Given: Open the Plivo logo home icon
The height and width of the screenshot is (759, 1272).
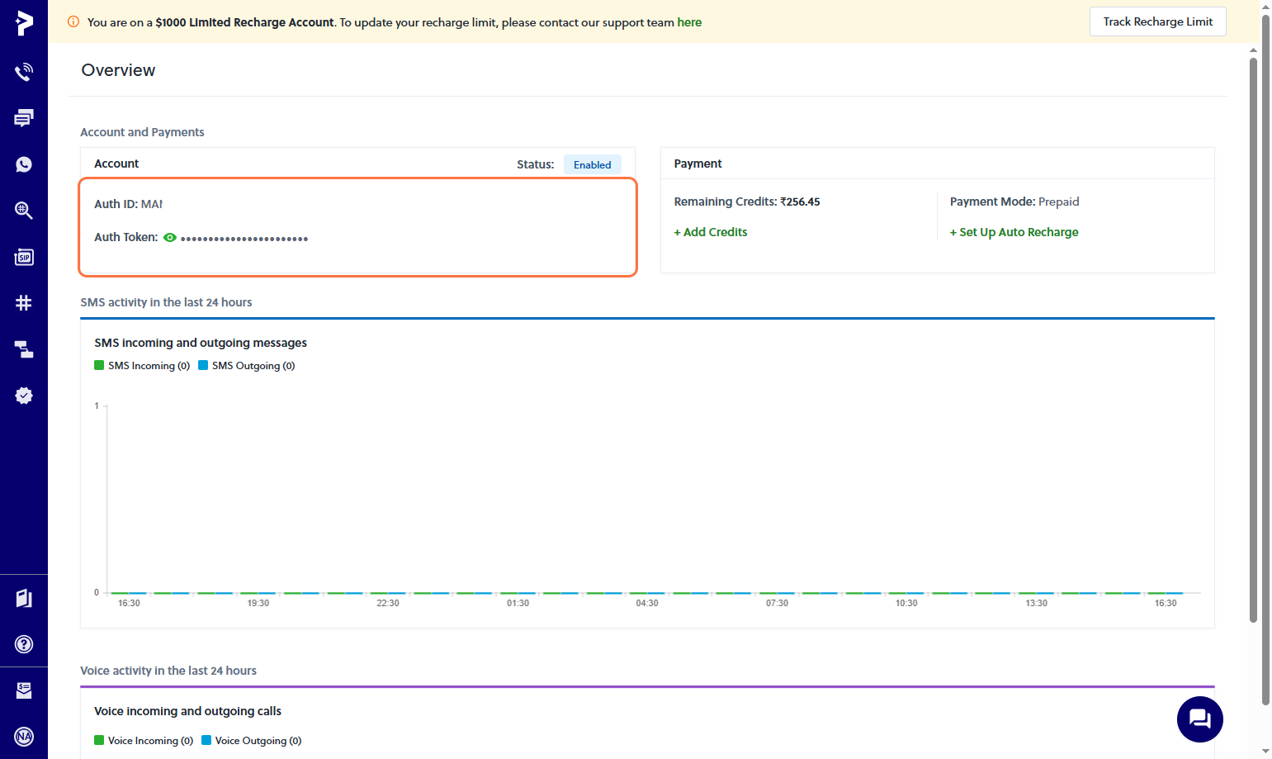Looking at the screenshot, I should [24, 23].
